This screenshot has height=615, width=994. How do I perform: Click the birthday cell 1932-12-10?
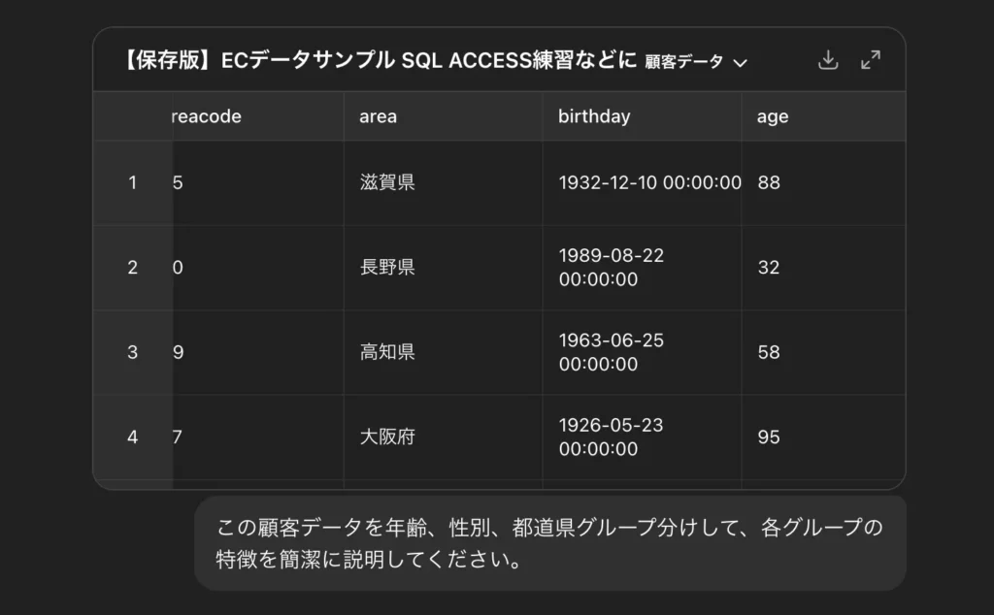click(649, 182)
